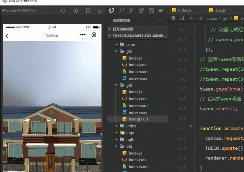The image size is (244, 172).
Task: Click the Docker whale icon
Action: pyautogui.click(x=161, y=10)
